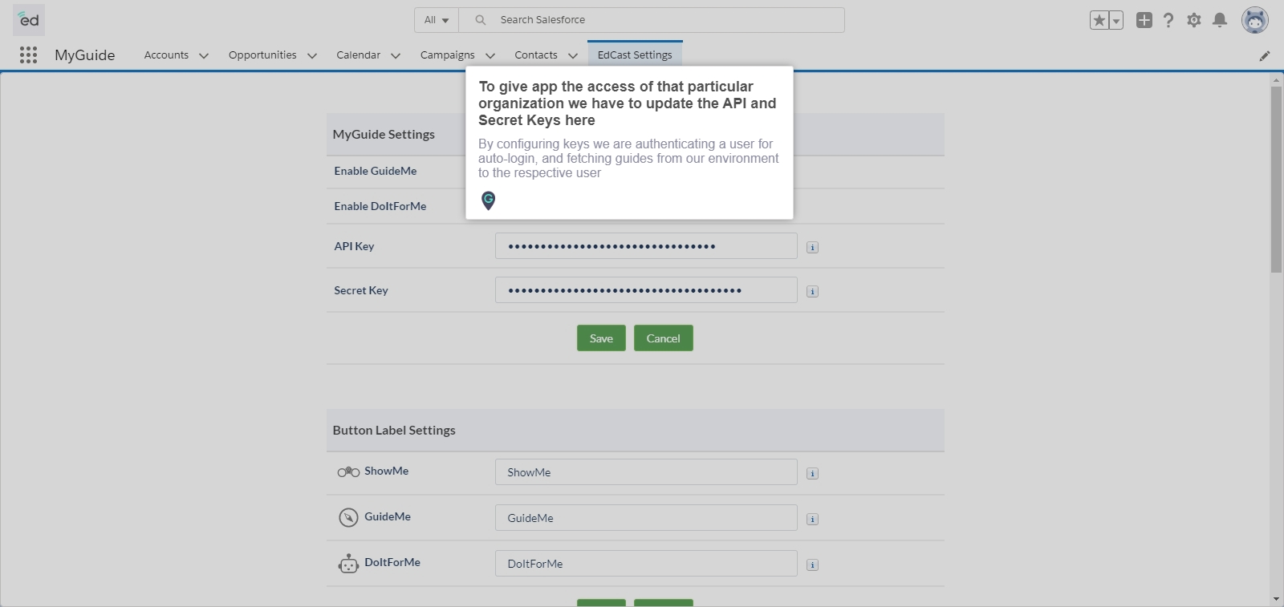Click the DoItForMe label input field
This screenshot has width=1284, height=607.
pos(646,564)
